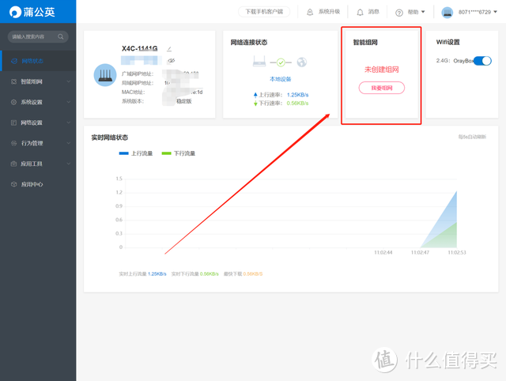Expand the 网络设置 sidebar chevron
This screenshot has width=506, height=381.
click(x=69, y=123)
